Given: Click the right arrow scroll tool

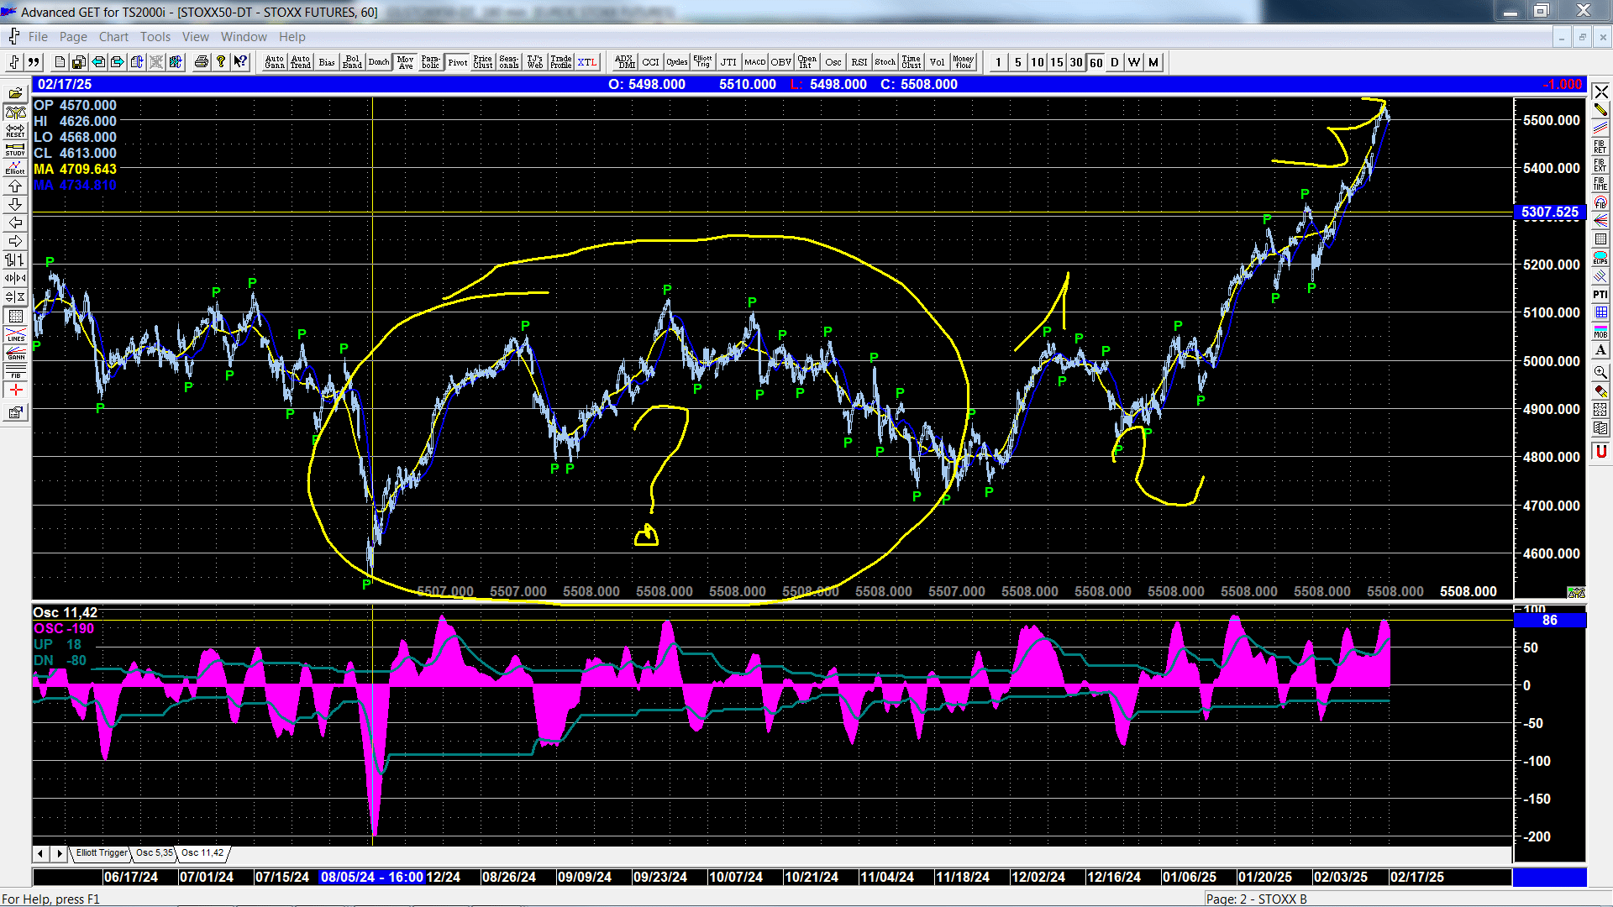Looking at the screenshot, I should (x=15, y=242).
